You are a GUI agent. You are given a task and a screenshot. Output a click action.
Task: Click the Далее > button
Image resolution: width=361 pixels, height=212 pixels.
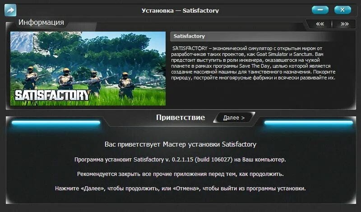tap(234, 118)
